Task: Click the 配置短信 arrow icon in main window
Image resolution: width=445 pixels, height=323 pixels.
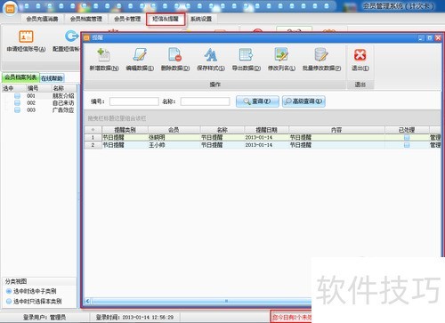Action: pos(71,36)
